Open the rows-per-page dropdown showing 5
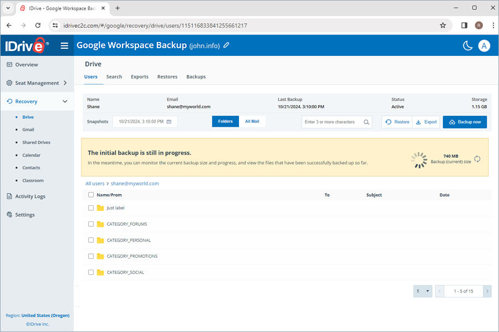Screen dimensions: 499x332 422,291
